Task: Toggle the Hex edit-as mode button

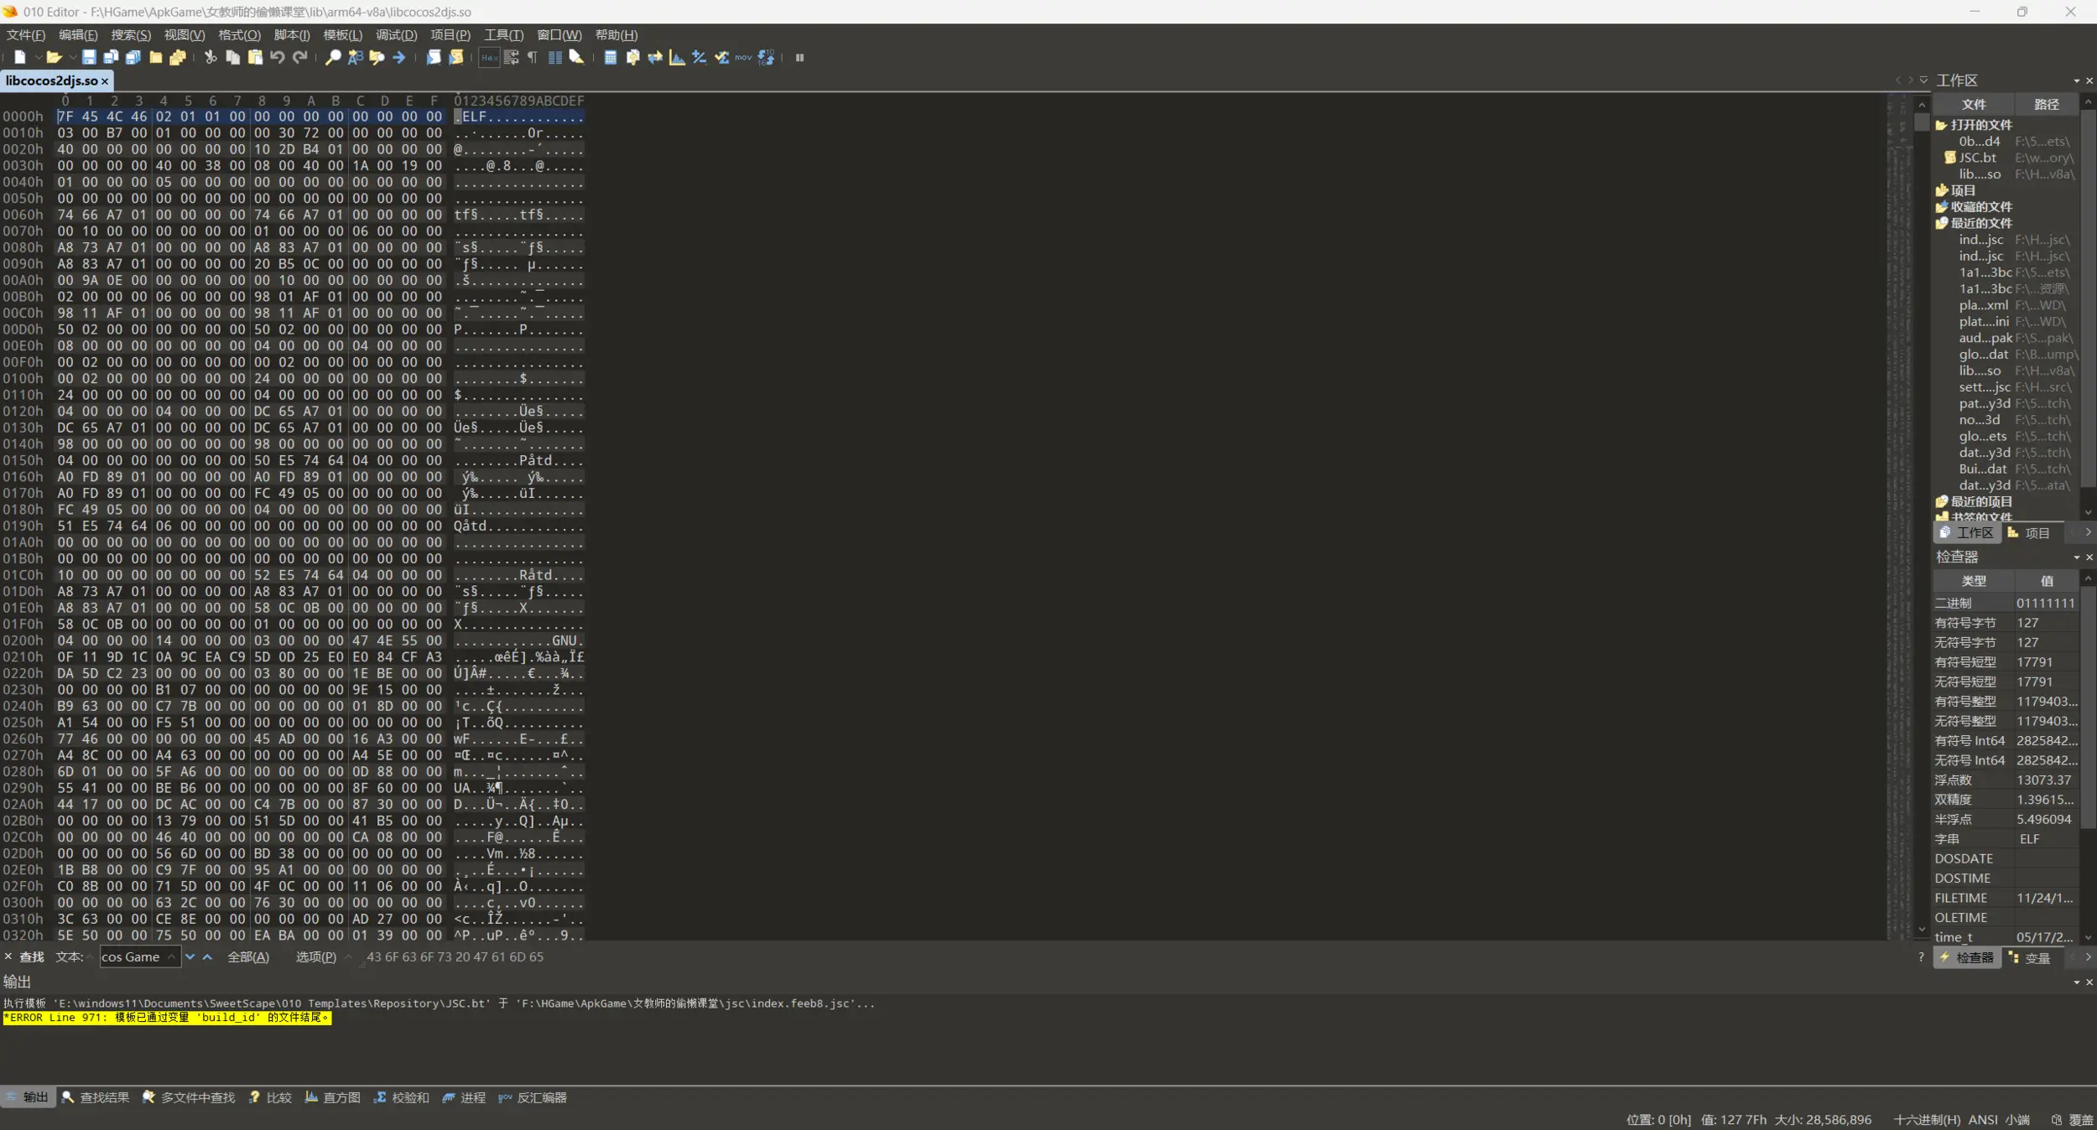Action: click(x=489, y=57)
